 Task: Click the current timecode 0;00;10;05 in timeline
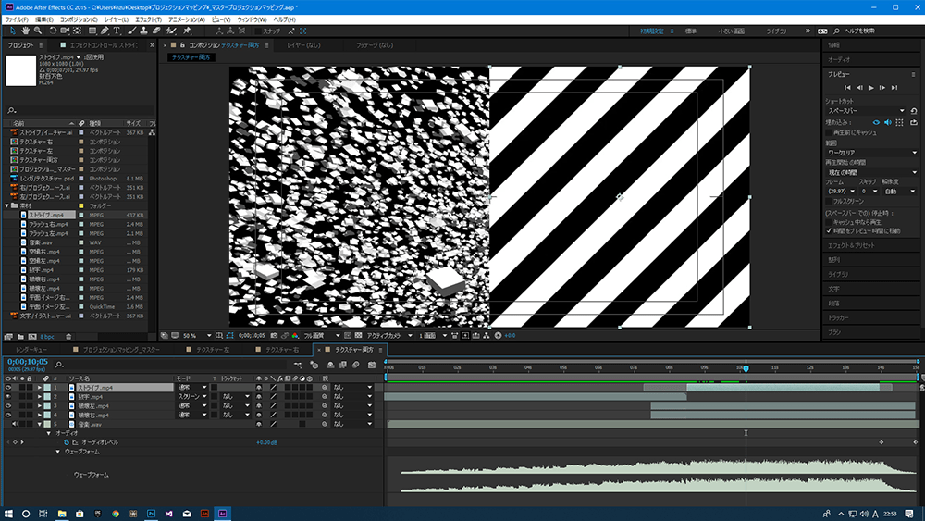point(27,362)
